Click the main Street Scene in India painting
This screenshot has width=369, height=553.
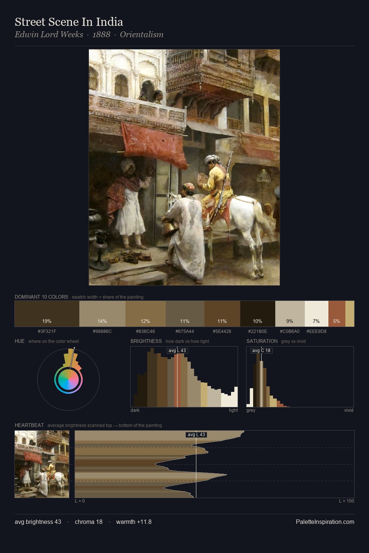tap(184, 167)
